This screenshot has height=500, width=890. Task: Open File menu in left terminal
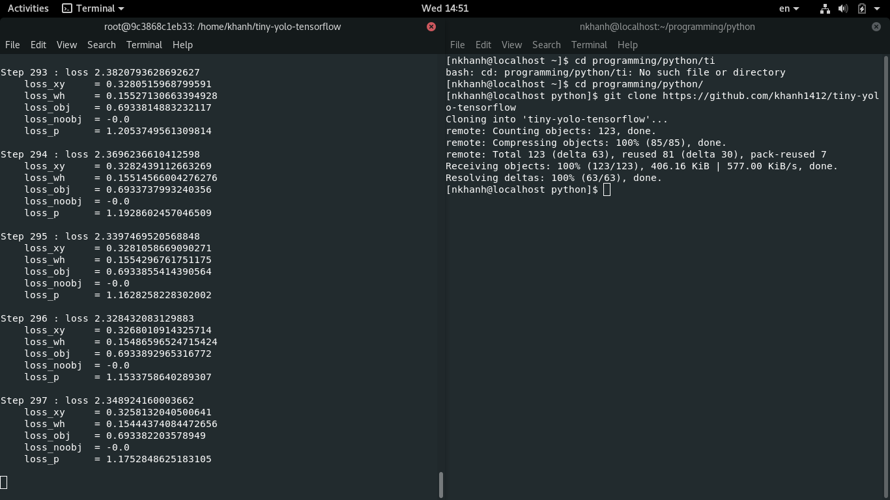(12, 45)
